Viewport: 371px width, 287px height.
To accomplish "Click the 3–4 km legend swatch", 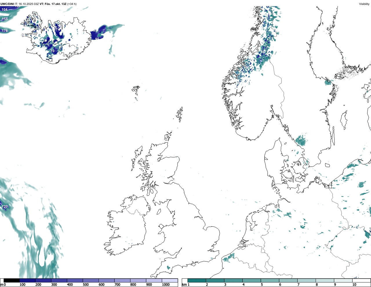I will pyautogui.click(x=233, y=280).
